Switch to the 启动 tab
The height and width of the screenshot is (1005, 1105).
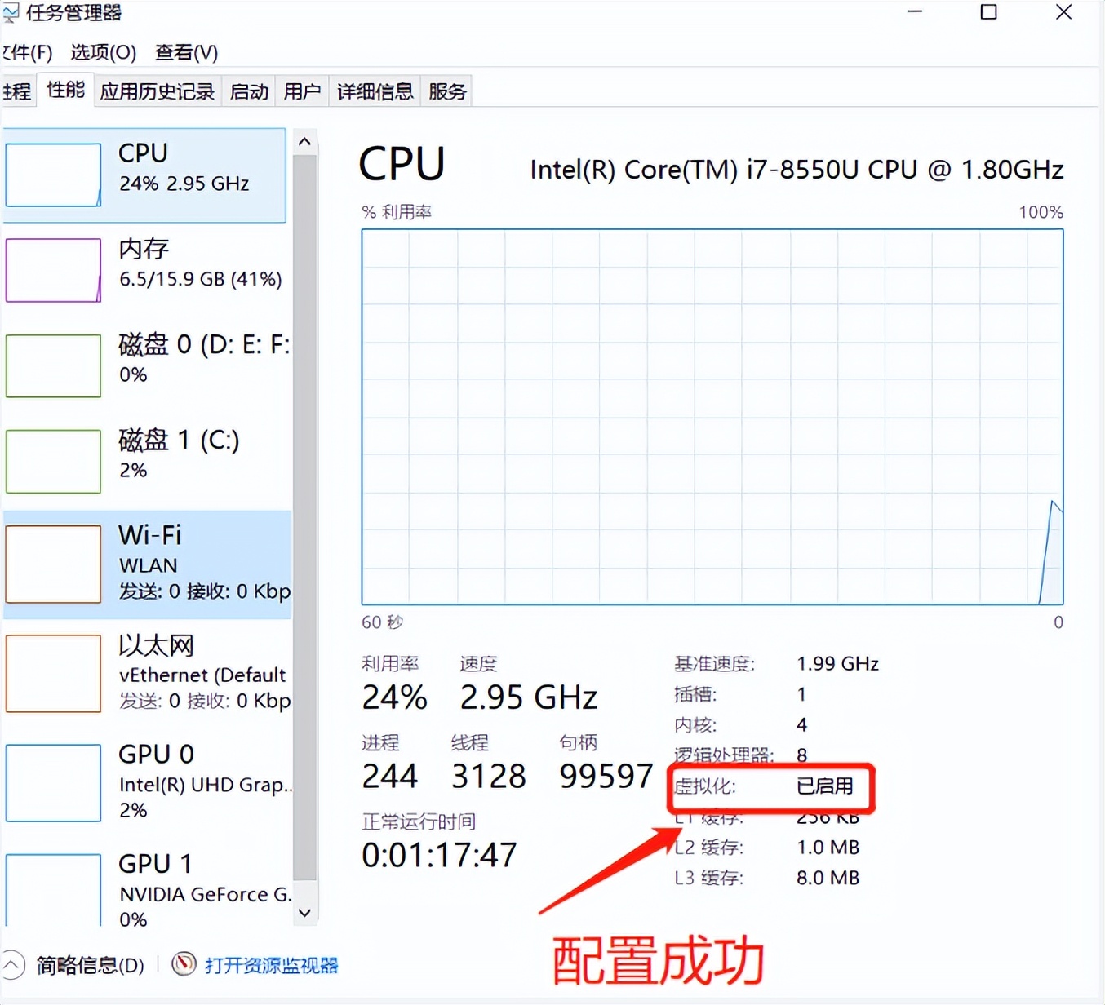click(249, 91)
